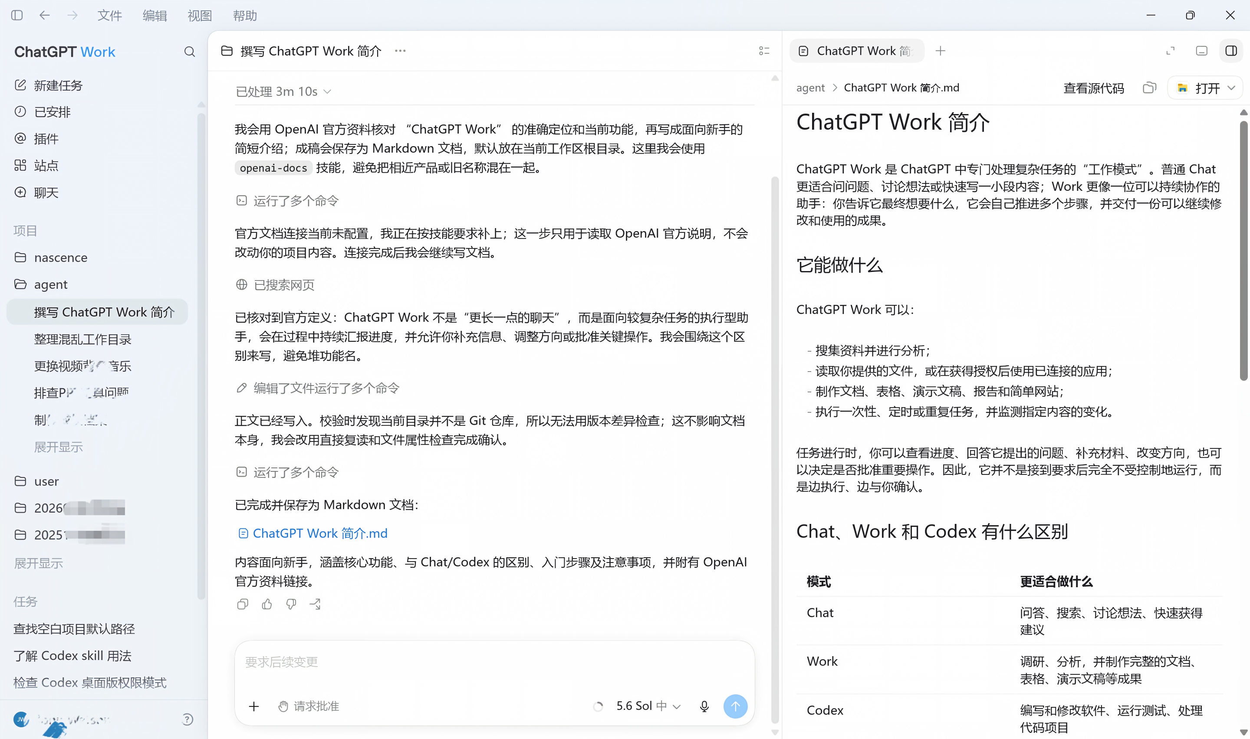Send the message with the up arrow

pyautogui.click(x=735, y=706)
